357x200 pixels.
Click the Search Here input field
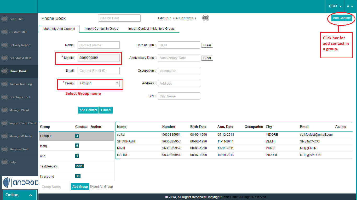pyautogui.click(x=120, y=18)
